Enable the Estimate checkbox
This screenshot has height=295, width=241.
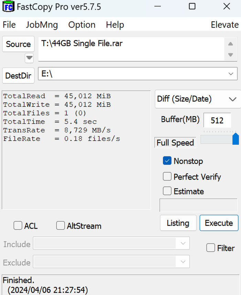click(167, 191)
